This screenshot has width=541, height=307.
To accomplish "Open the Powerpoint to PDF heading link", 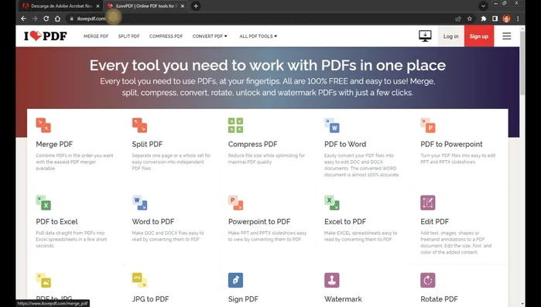I will tap(259, 222).
